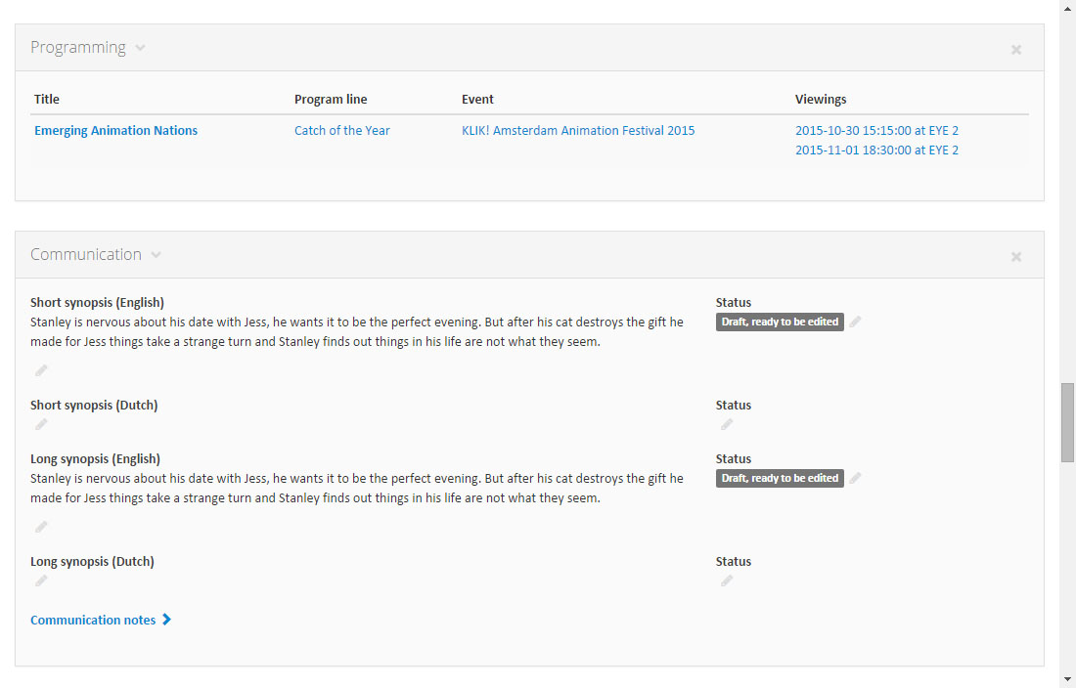Edit the Long synopsis (English) text pencil

click(x=41, y=527)
